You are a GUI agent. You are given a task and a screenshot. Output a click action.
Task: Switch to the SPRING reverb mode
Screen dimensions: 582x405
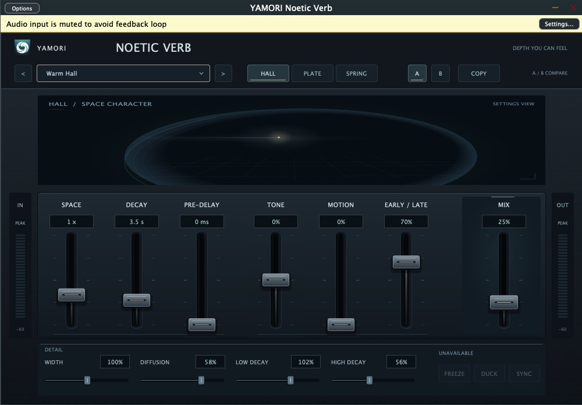point(356,73)
